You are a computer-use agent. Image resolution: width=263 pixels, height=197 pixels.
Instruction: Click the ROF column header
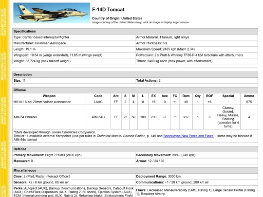(x=209, y=96)
